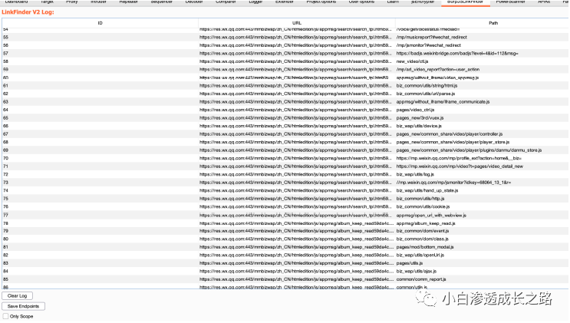Image resolution: width=570 pixels, height=323 pixels.
Task: Select path biz_wap/utils/device.js
Action: (x=419, y=126)
